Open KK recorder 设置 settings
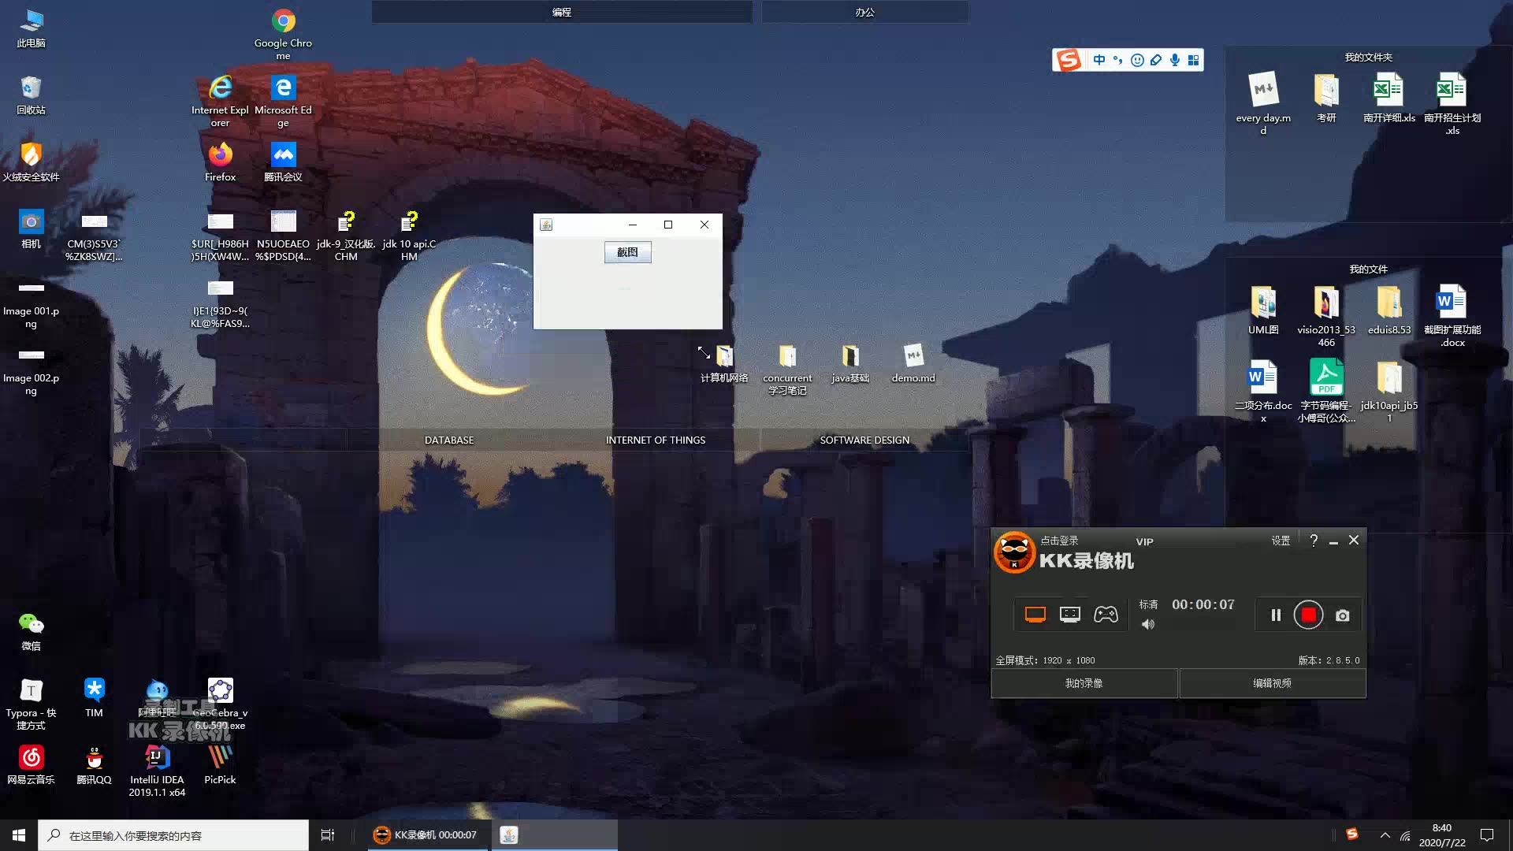The image size is (1513, 851). click(x=1281, y=541)
